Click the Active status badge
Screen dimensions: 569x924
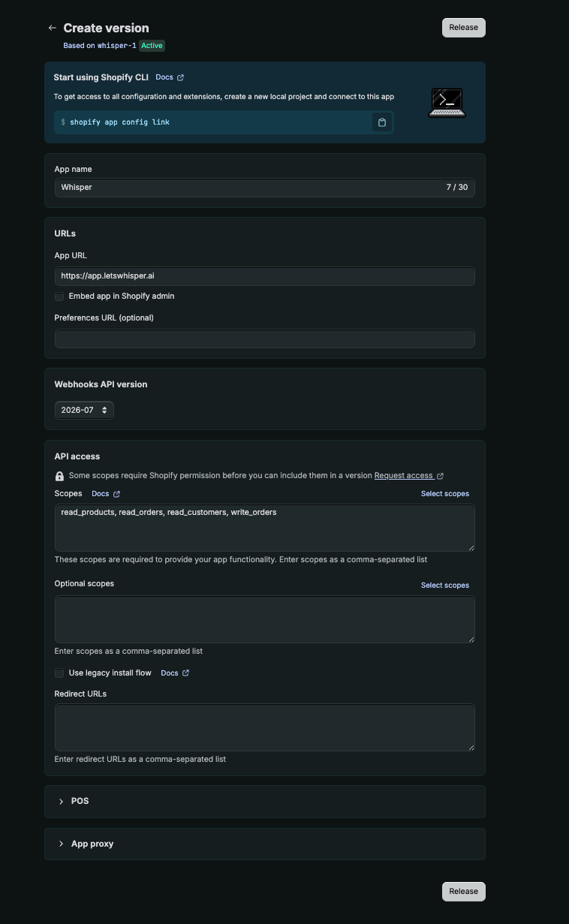(x=152, y=46)
